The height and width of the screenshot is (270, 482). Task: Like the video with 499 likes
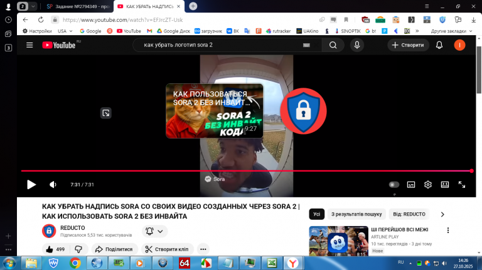55,249
